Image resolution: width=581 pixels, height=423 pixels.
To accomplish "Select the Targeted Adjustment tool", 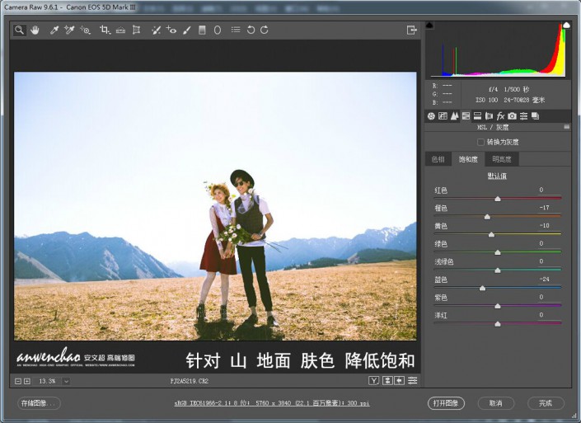I will point(86,30).
